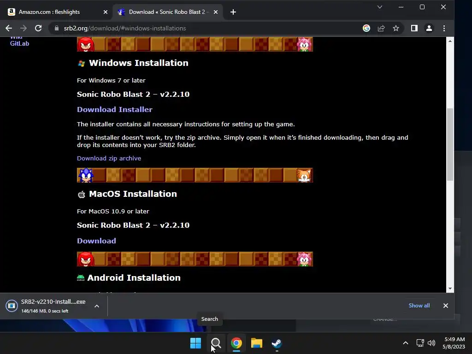The width and height of the screenshot is (472, 354).
Task: Click the scrollbar down arrow
Action: point(450,289)
